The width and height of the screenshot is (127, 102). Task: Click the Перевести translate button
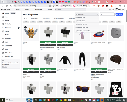[66, 6]
